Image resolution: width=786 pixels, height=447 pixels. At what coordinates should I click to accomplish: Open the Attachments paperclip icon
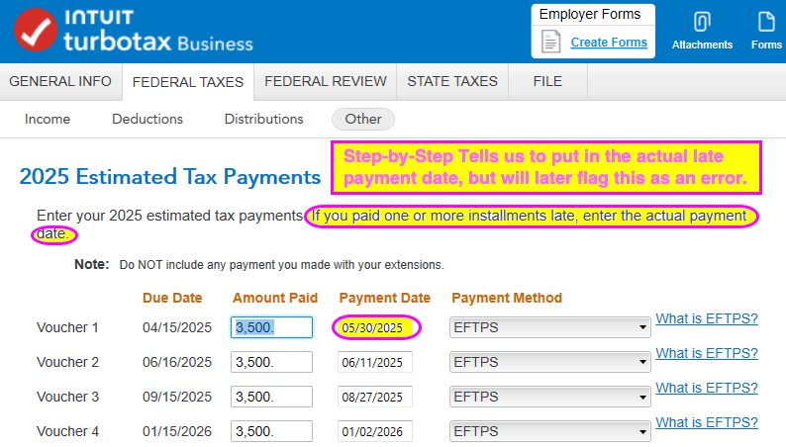pyautogui.click(x=702, y=22)
